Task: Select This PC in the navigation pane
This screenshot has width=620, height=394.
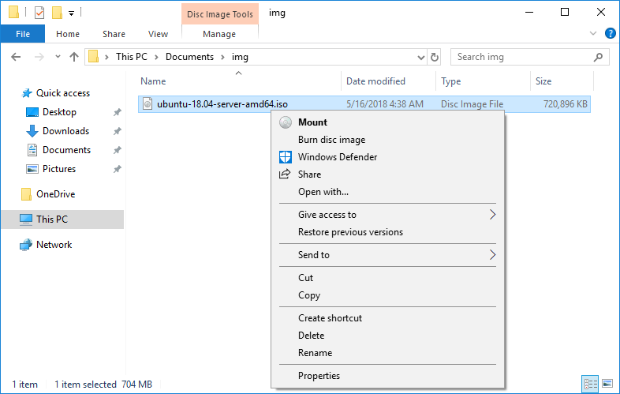Action: (62, 220)
